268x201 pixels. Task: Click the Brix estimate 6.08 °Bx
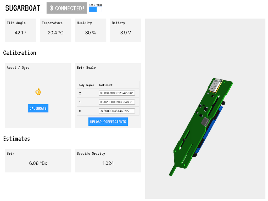point(38,163)
